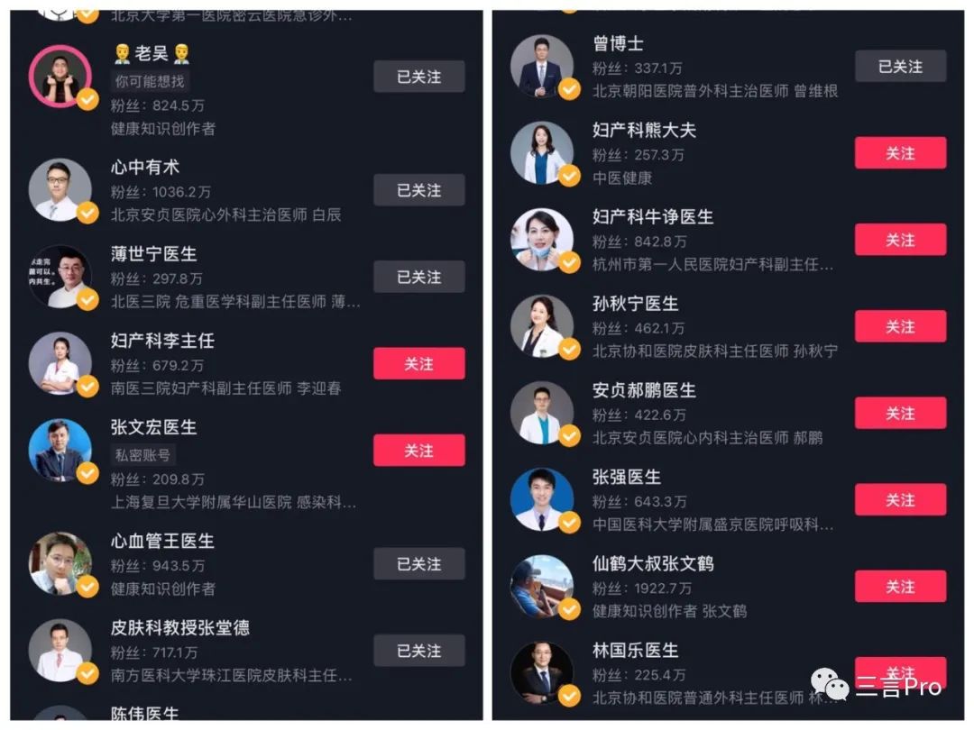
Task: Toggle 已关注 button beside 曾博士
Action: point(901,66)
